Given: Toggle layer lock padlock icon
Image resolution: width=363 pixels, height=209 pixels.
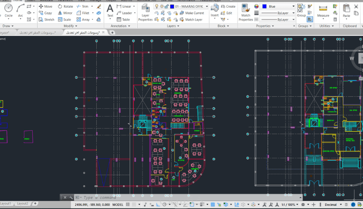Looking at the screenshot, I should (x=167, y=6).
